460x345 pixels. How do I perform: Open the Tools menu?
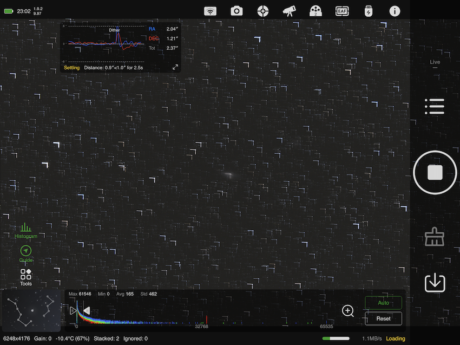26,277
